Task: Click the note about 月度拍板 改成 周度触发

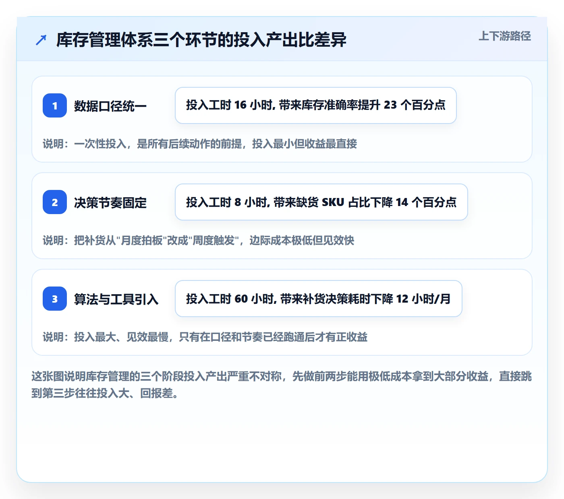Action: (198, 240)
